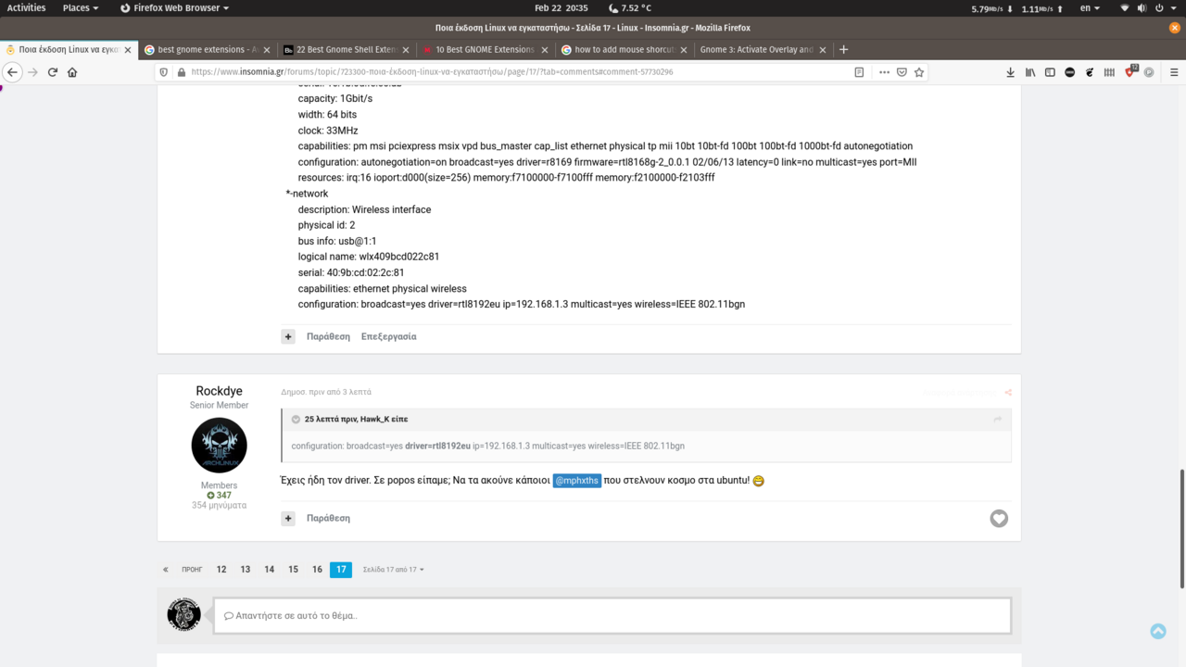The width and height of the screenshot is (1186, 667).
Task: Bookmark this page with star icon
Action: [x=919, y=72]
